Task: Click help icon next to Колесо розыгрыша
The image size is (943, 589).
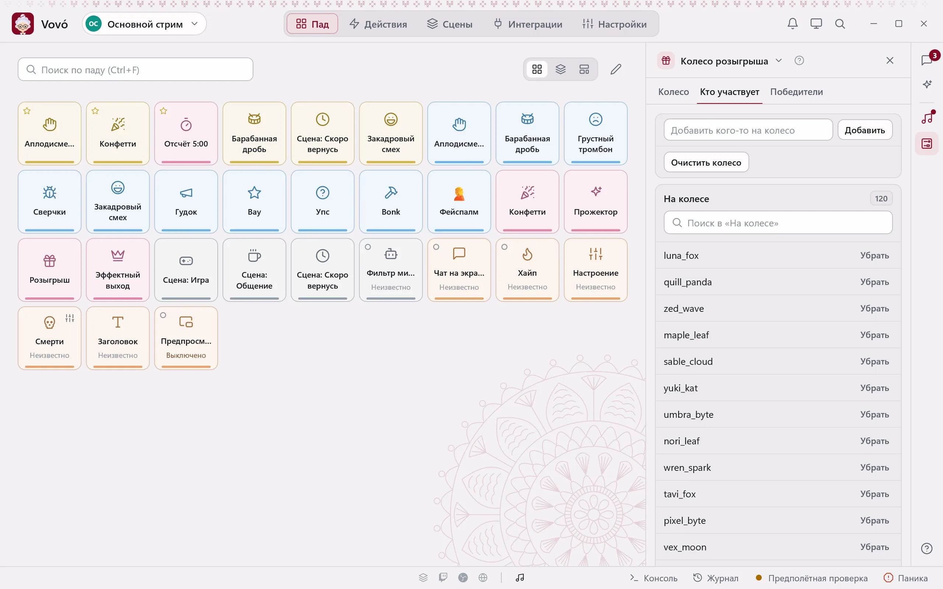Action: [799, 60]
